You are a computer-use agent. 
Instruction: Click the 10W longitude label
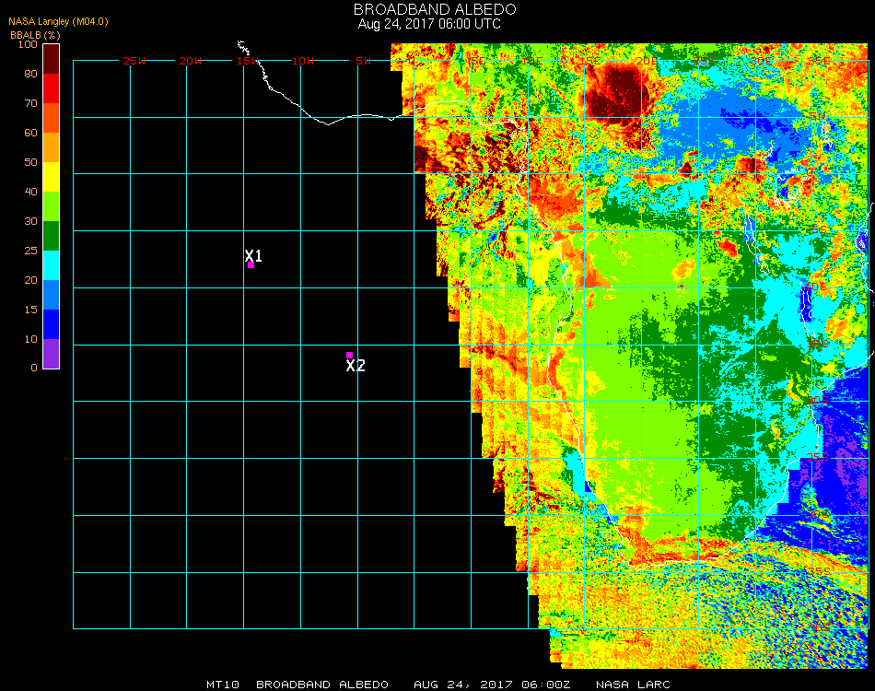pyautogui.click(x=303, y=61)
